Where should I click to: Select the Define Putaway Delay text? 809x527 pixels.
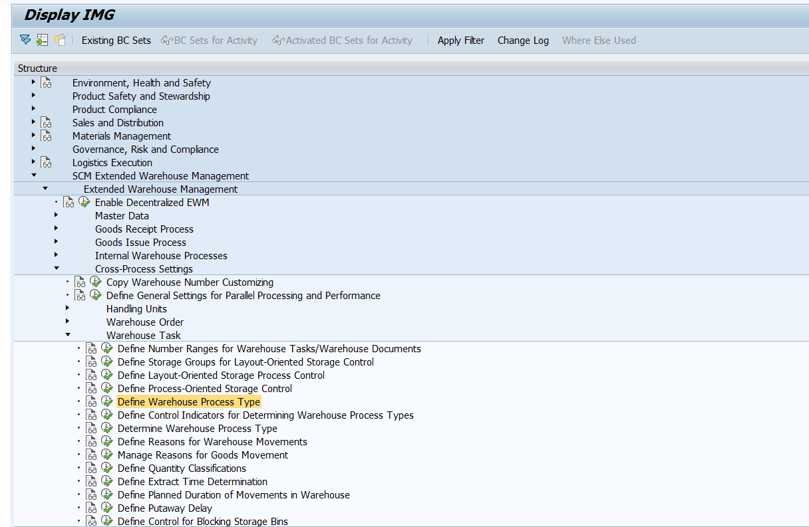[165, 508]
